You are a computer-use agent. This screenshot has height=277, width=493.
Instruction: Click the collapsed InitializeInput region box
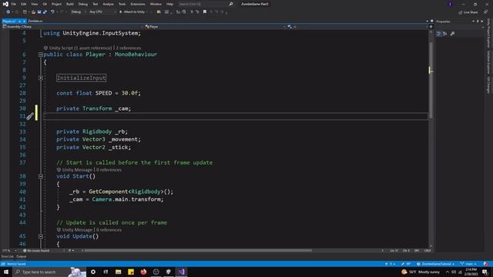(81, 78)
